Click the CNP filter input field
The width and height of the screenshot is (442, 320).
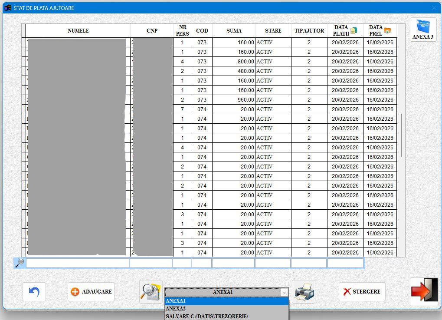click(151, 263)
